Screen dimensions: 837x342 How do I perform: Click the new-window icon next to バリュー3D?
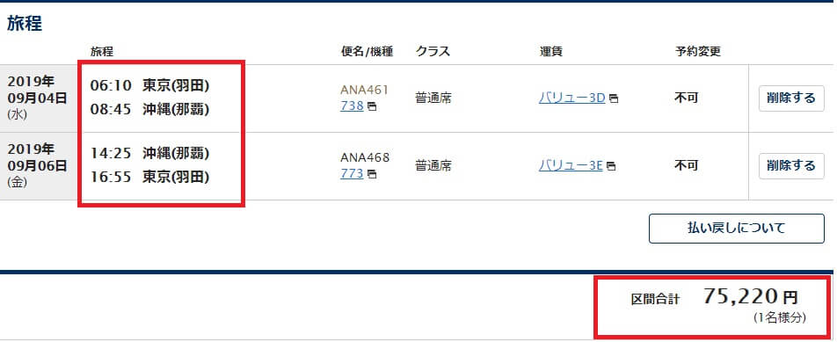614,98
